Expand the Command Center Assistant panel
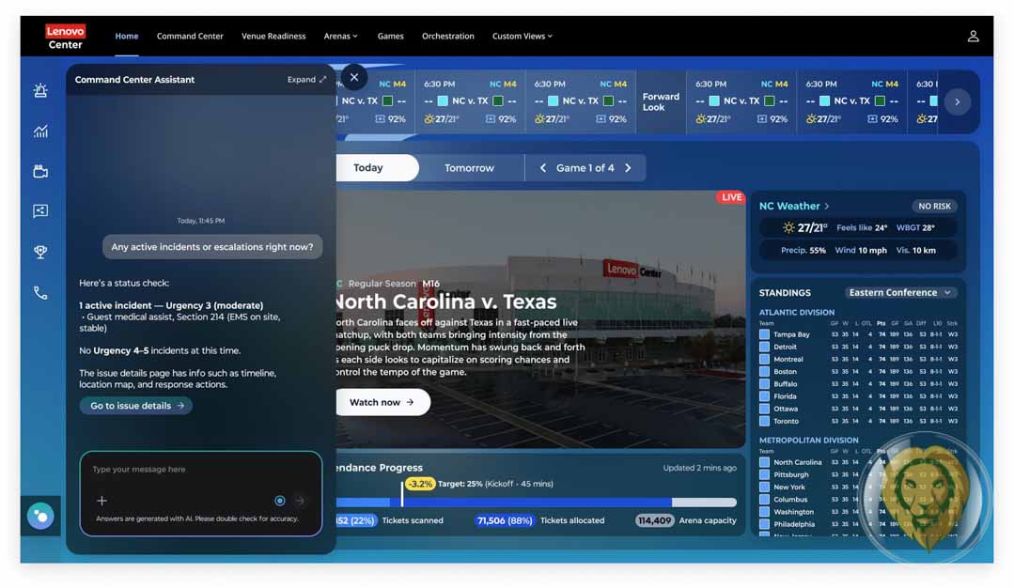 click(x=306, y=80)
